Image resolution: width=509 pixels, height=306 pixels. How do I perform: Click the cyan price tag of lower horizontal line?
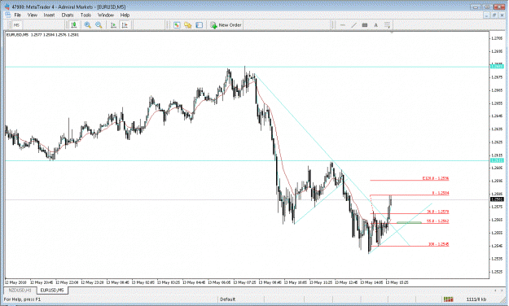(x=497, y=160)
